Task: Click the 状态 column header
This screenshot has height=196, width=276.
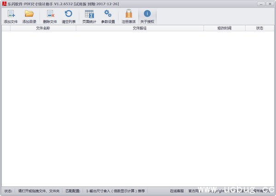Action: [260, 28]
